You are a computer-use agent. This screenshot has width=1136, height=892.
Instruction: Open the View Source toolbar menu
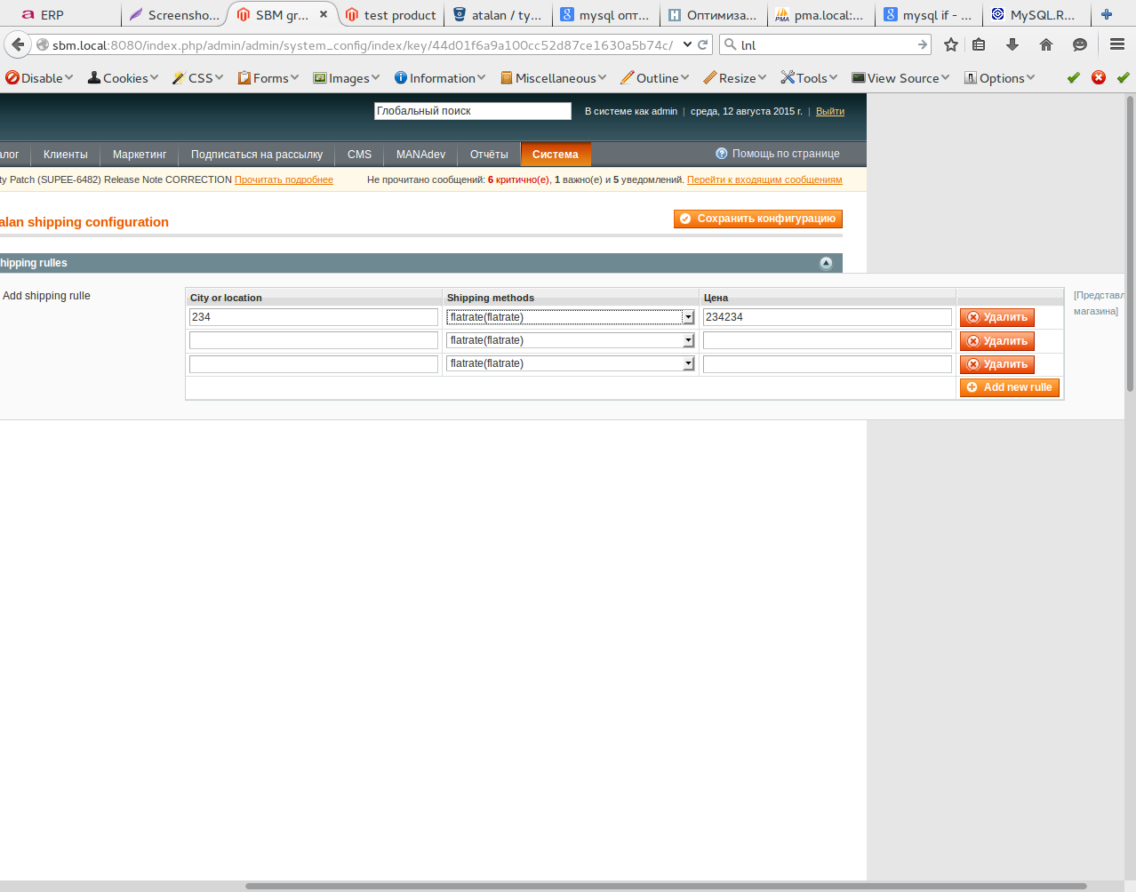tap(901, 78)
